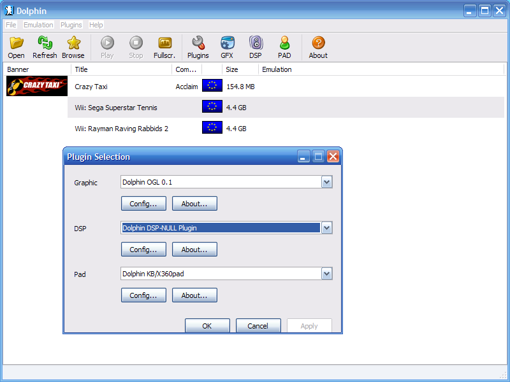Viewport: 510px width, 382px height.
Task: Refresh the game list
Action: pyautogui.click(x=45, y=43)
